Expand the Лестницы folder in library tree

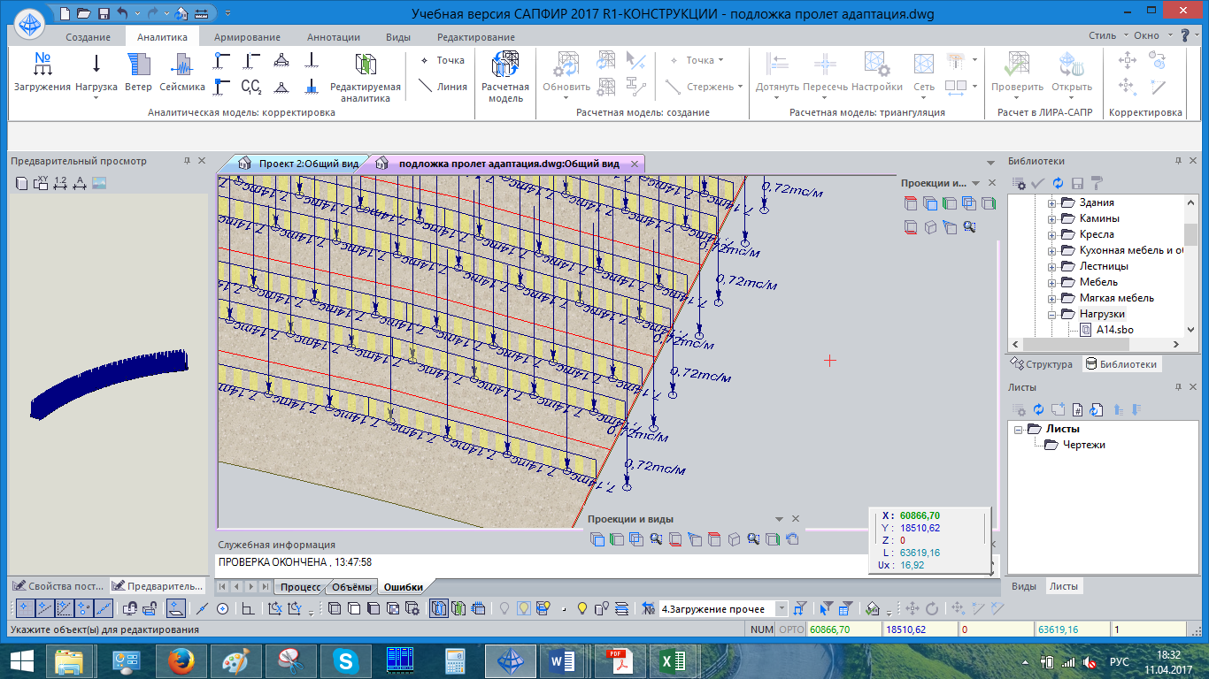coord(1052,266)
